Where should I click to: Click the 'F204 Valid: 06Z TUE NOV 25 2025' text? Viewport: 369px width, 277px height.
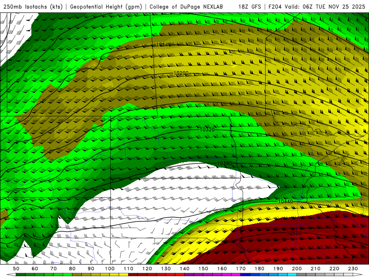(317, 6)
